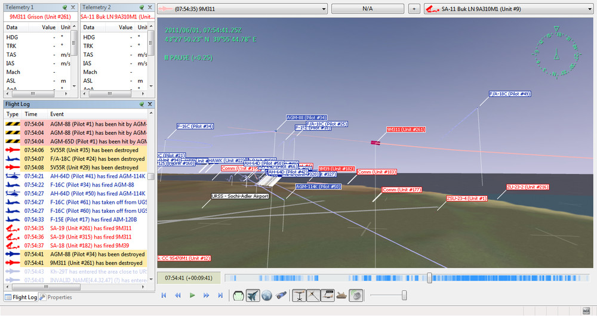
Task: Click the Comm (Unit #177) label
Action: coord(402,190)
